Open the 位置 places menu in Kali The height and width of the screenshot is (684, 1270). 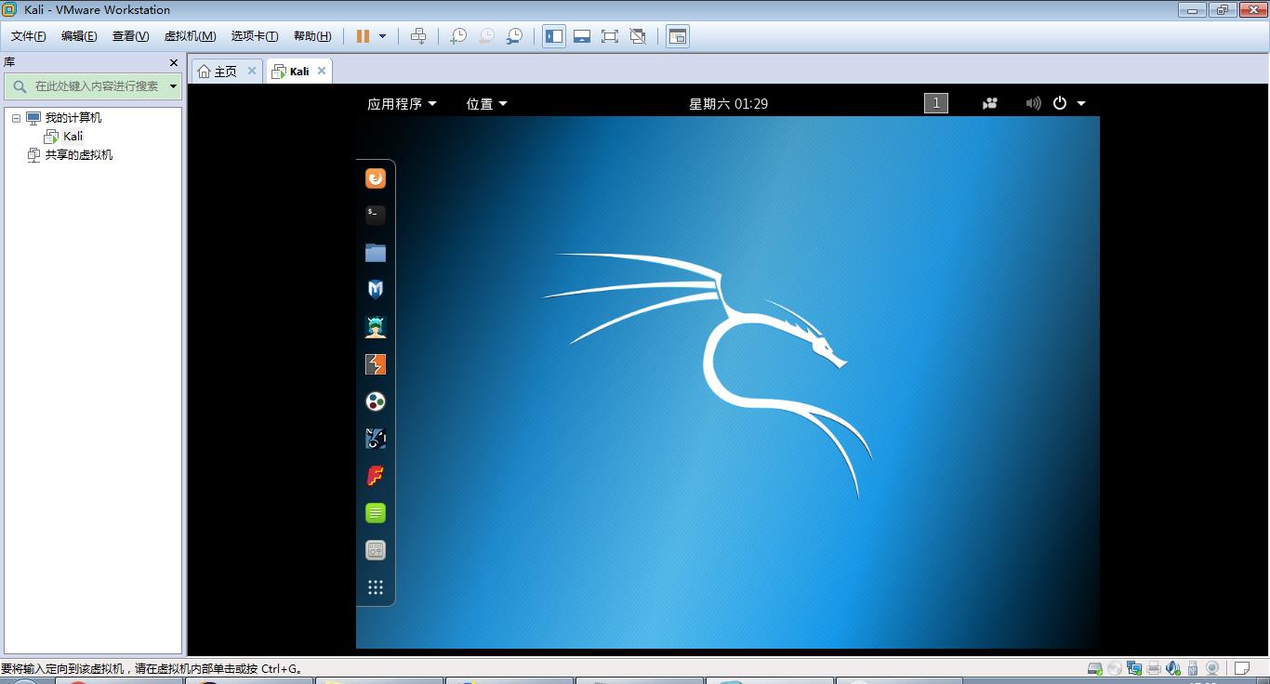486,103
